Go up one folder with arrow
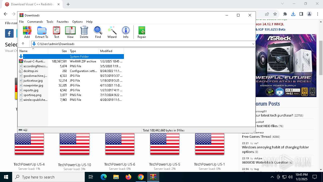The image size is (323, 182). click(x=23, y=44)
